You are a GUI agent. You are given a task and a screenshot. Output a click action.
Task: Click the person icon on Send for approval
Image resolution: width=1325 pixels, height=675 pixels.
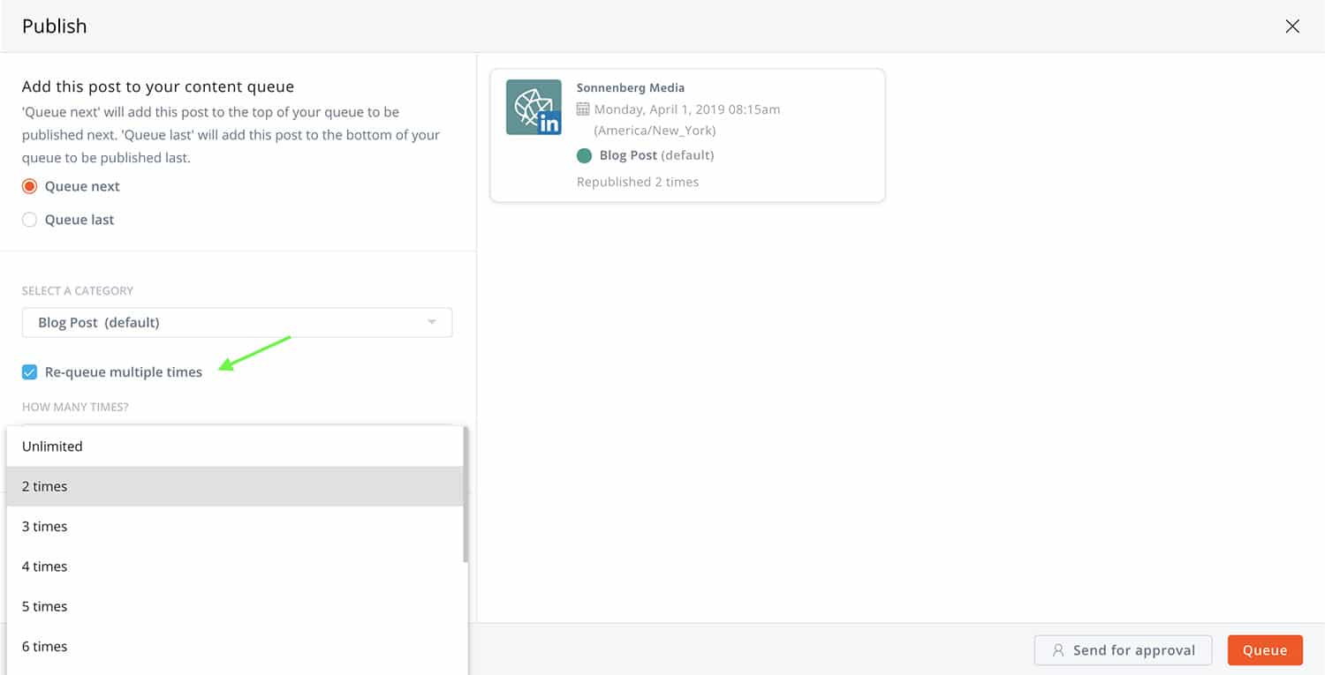coord(1058,650)
